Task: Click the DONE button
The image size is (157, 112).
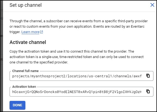Action: click(17, 105)
